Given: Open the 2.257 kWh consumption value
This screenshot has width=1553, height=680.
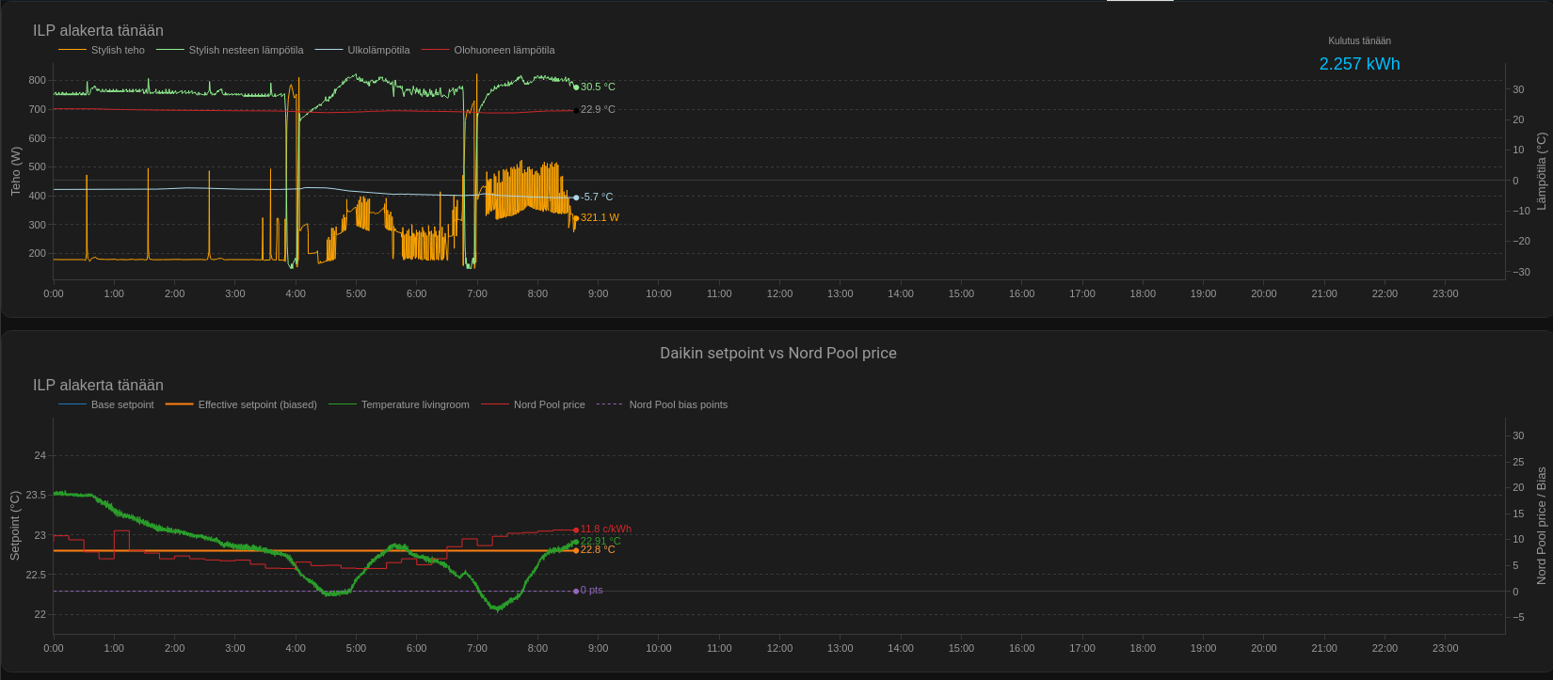Looking at the screenshot, I should click(x=1359, y=64).
